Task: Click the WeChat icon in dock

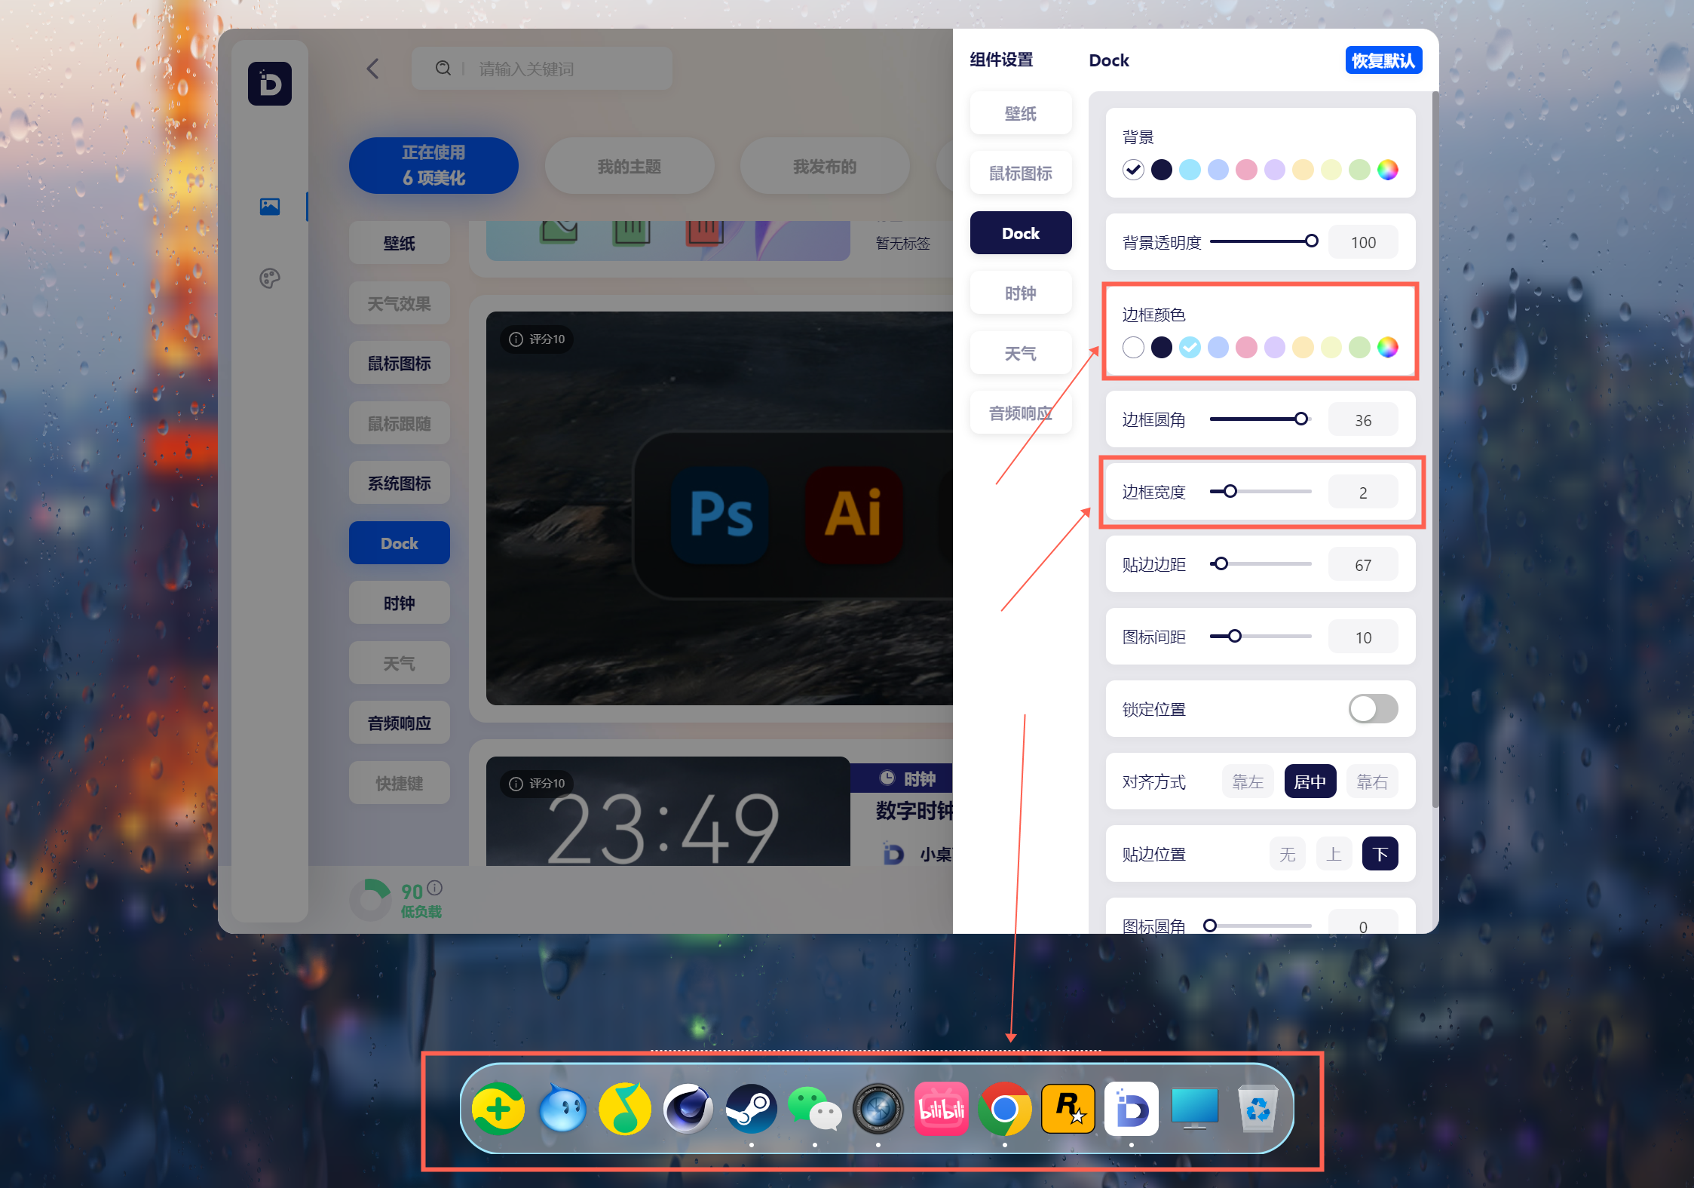Action: point(817,1111)
